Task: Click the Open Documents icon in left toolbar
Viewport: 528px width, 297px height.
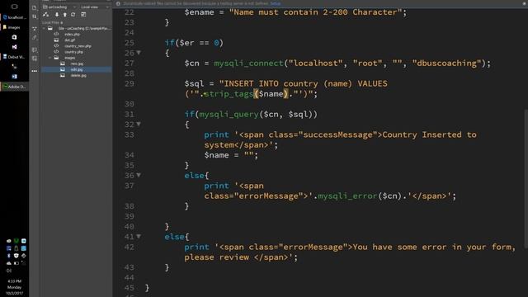Action: point(35,7)
